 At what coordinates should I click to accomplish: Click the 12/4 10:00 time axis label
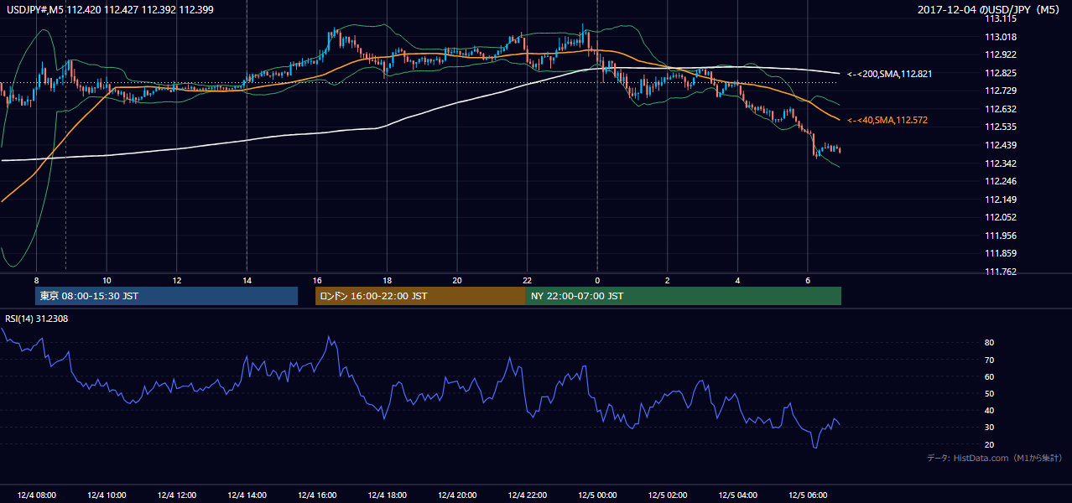(x=107, y=495)
